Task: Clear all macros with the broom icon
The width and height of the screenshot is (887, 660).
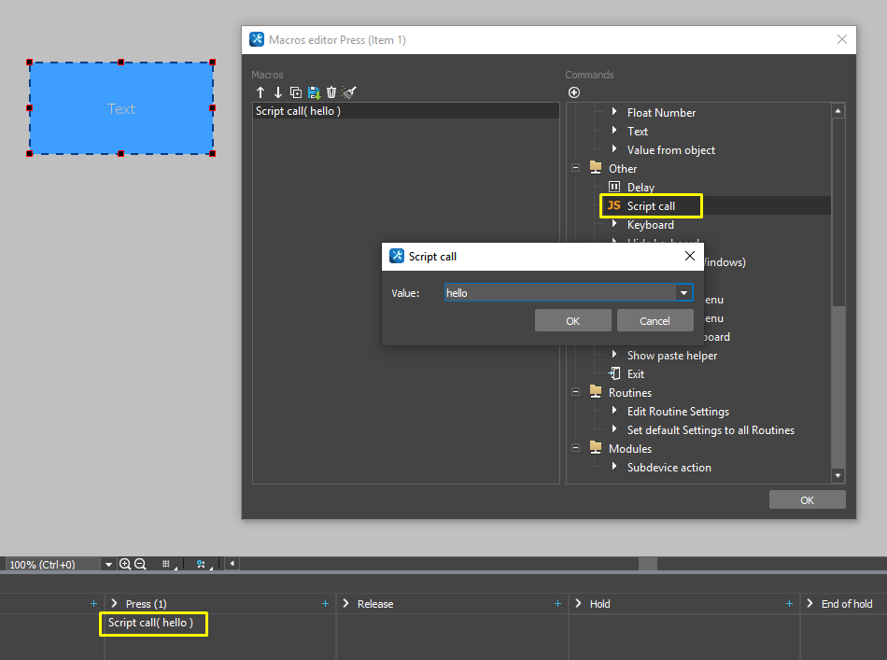Action: [349, 92]
